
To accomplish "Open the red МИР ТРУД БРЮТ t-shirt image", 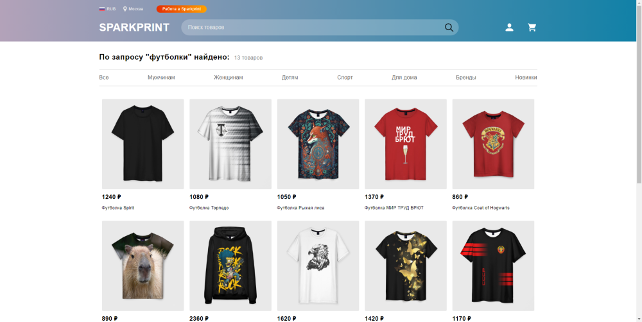I will coord(405,144).
